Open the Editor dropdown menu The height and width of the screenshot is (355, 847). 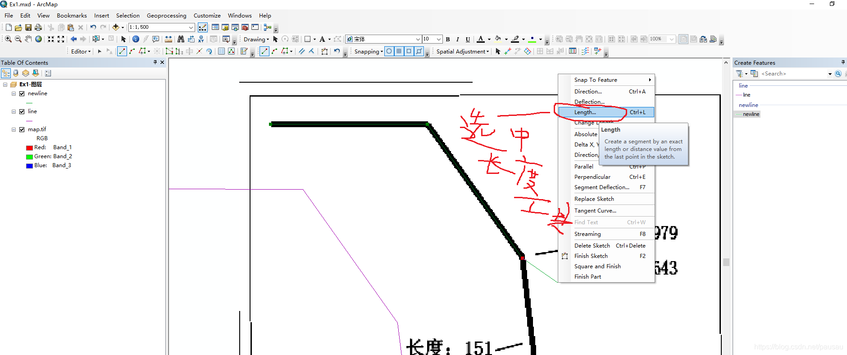tap(81, 51)
